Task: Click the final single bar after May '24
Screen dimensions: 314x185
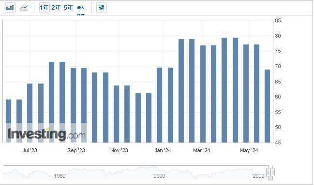Action: [268, 106]
